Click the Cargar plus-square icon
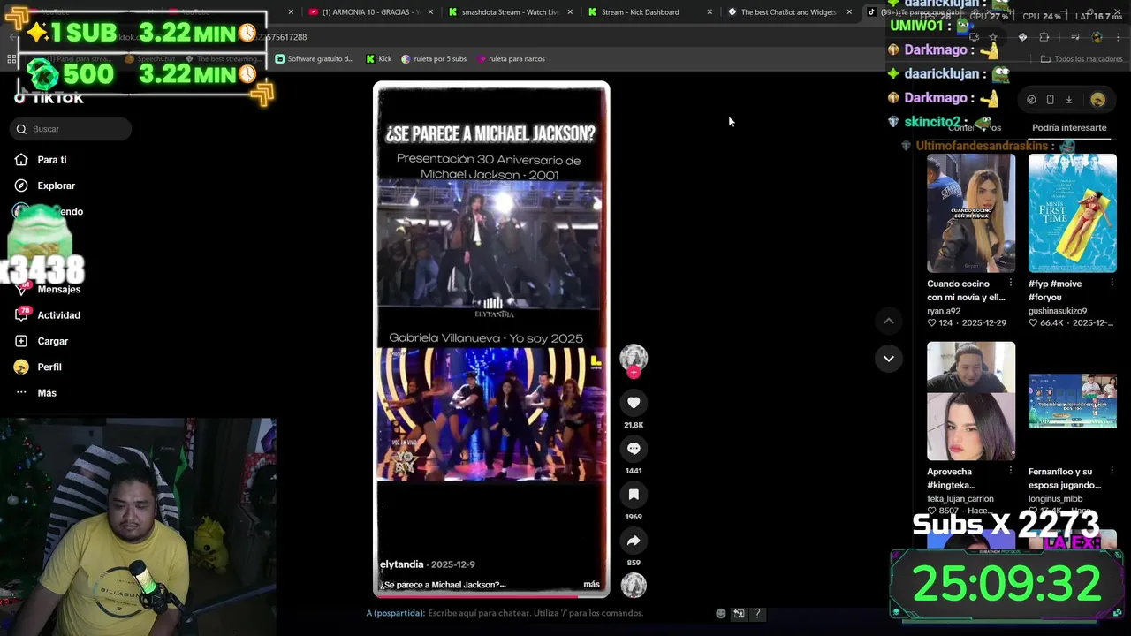 [21, 341]
